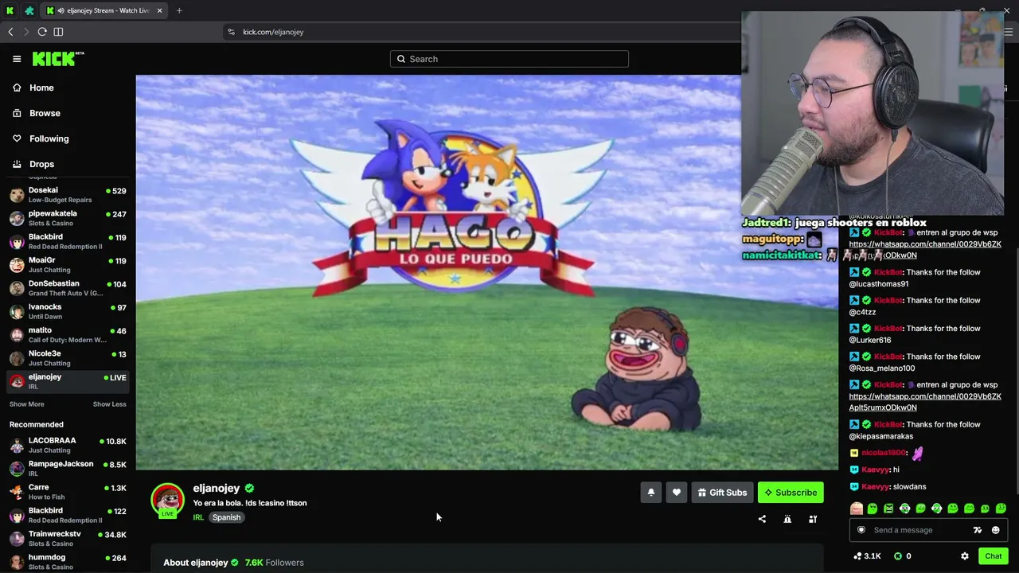1019x573 pixels.
Task: Select eljanojey LIVE channel in sidebar
Action: click(x=67, y=381)
